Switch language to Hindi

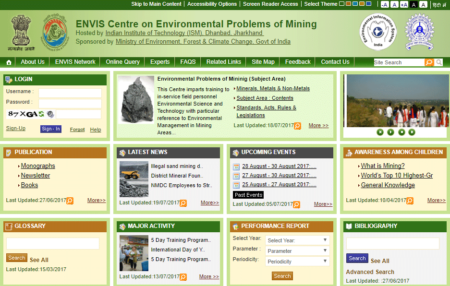[439, 5]
